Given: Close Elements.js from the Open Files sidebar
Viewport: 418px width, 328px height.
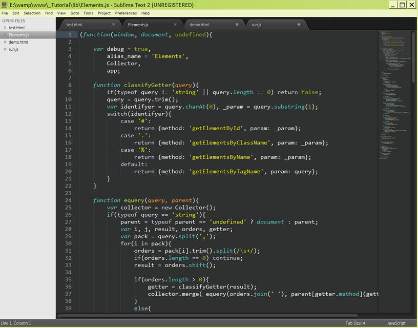Looking at the screenshot, I should click(5, 35).
